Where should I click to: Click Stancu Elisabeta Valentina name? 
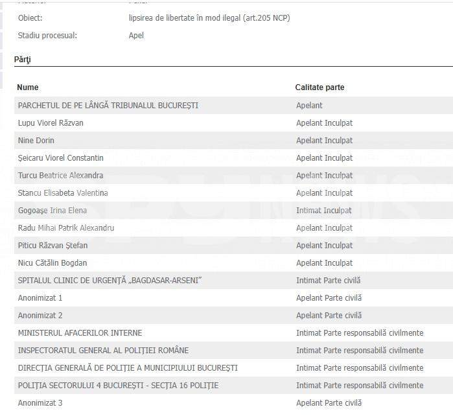(x=63, y=193)
